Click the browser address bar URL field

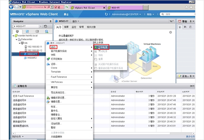35,7
